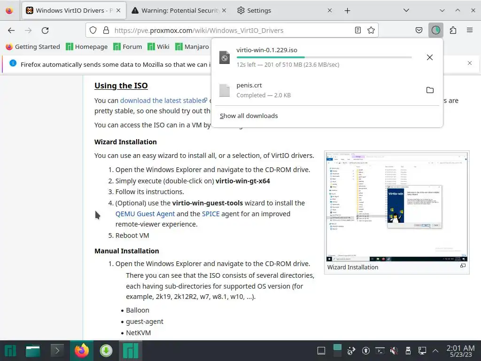Click the Using the ISO heading

(121, 86)
